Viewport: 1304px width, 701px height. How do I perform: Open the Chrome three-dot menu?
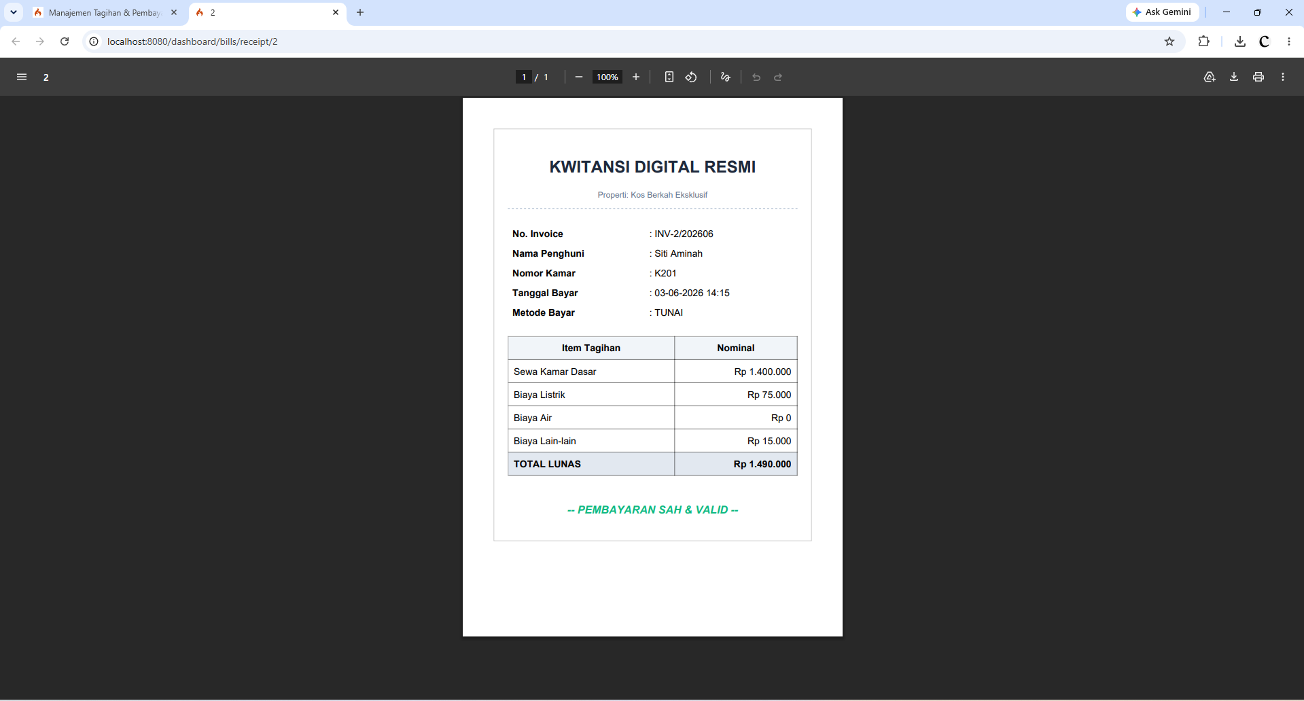click(1289, 41)
